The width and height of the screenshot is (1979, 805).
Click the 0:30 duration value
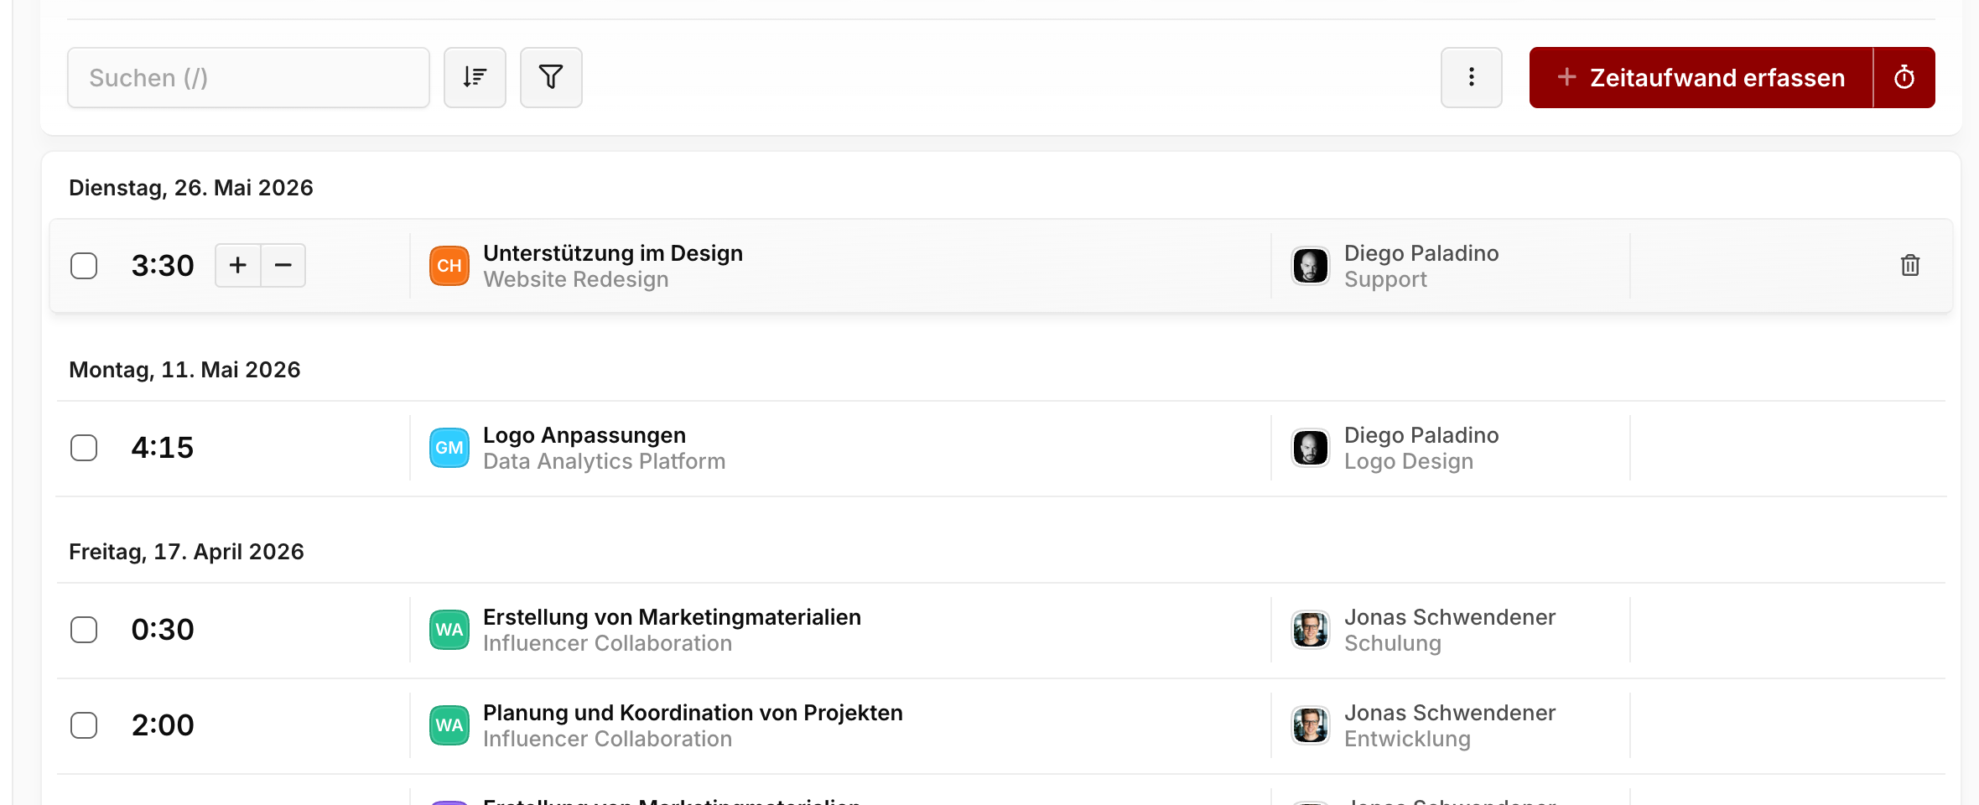click(x=163, y=630)
